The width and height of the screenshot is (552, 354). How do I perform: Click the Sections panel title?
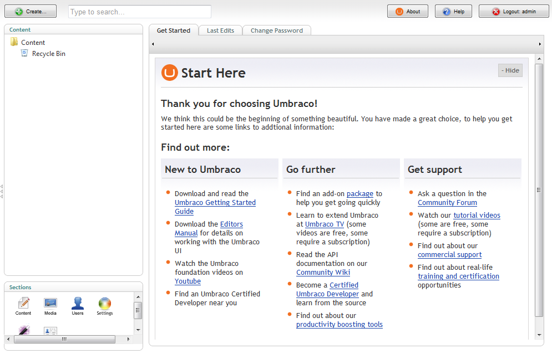click(x=20, y=287)
